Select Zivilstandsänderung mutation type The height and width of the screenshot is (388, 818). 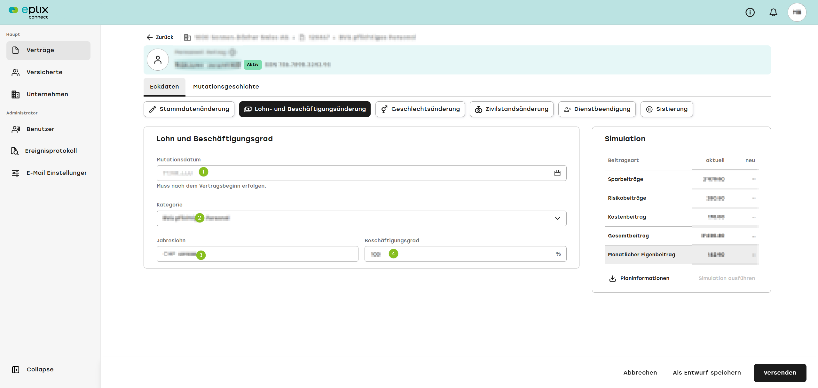(x=512, y=109)
